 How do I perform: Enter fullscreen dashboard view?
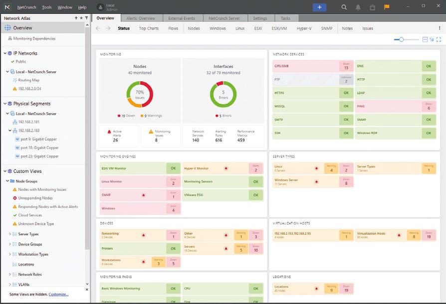tap(439, 39)
